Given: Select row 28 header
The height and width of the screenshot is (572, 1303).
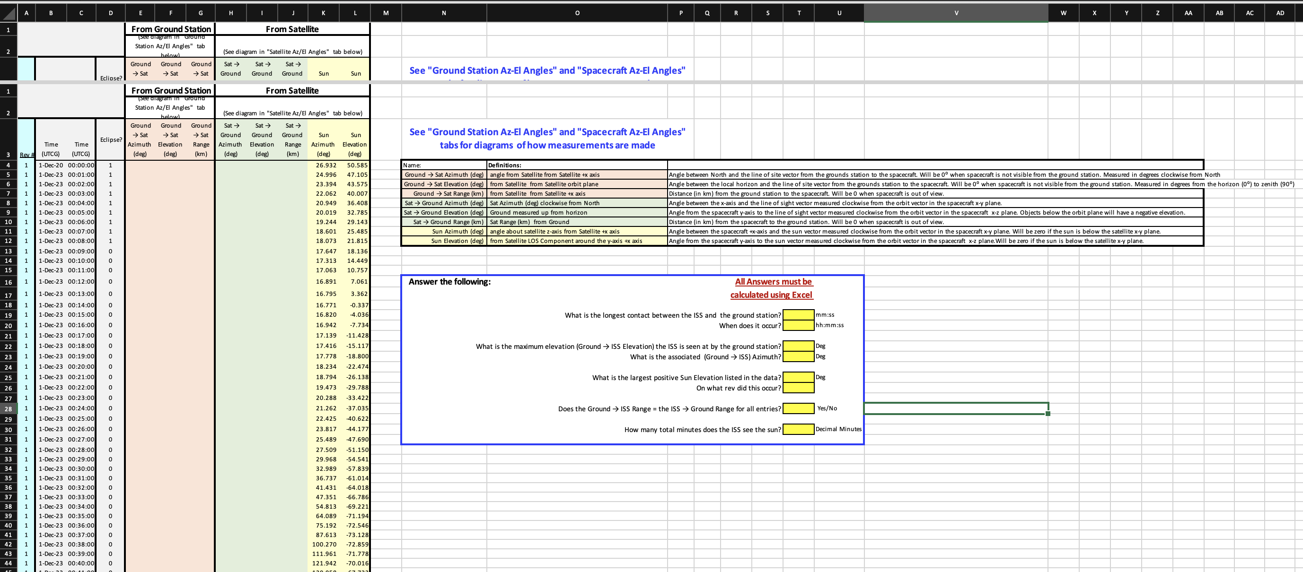Looking at the screenshot, I should [x=8, y=409].
